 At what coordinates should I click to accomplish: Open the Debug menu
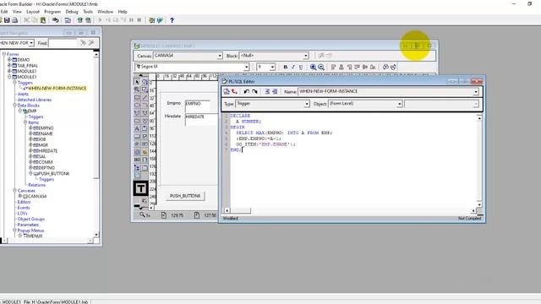click(72, 12)
